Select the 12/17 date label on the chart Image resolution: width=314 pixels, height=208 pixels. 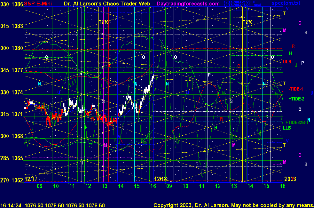pyautogui.click(x=31, y=179)
